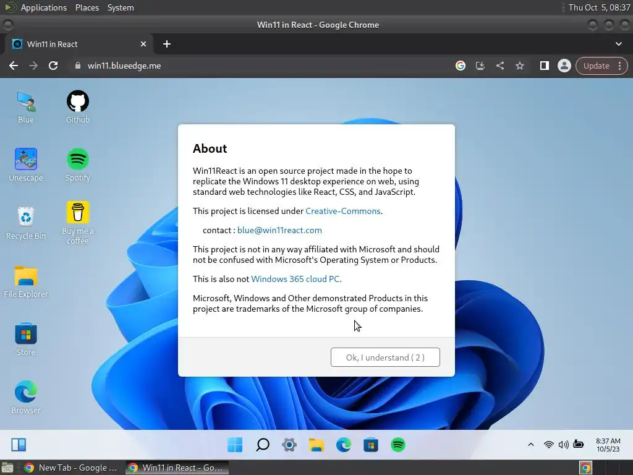This screenshot has width=633, height=475.
Task: Show hidden tray icons chevron
Action: coord(531,445)
